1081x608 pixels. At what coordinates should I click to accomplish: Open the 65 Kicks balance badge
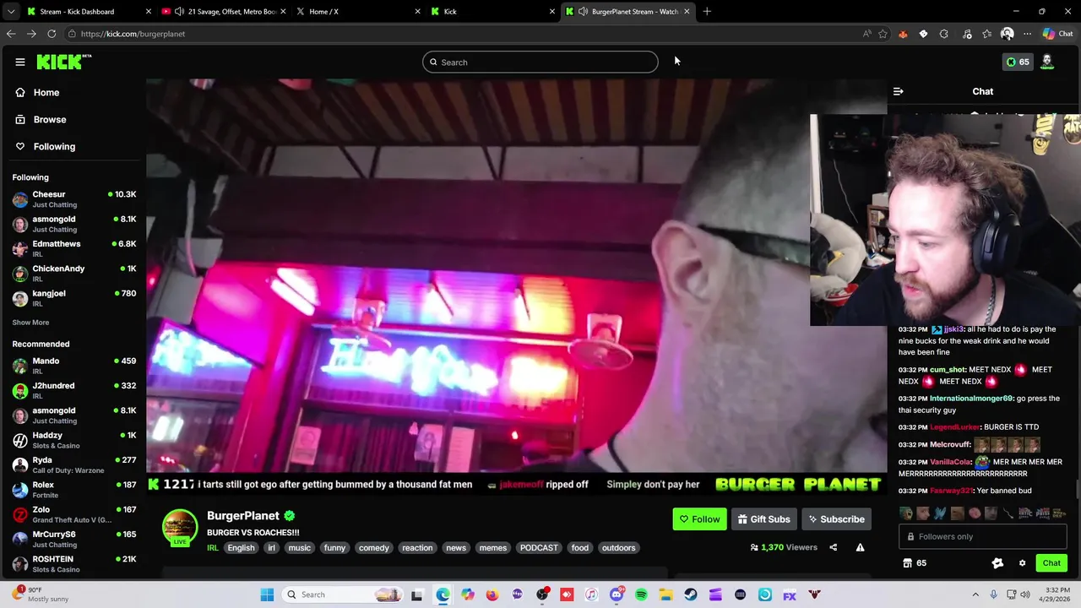[x=1018, y=62]
